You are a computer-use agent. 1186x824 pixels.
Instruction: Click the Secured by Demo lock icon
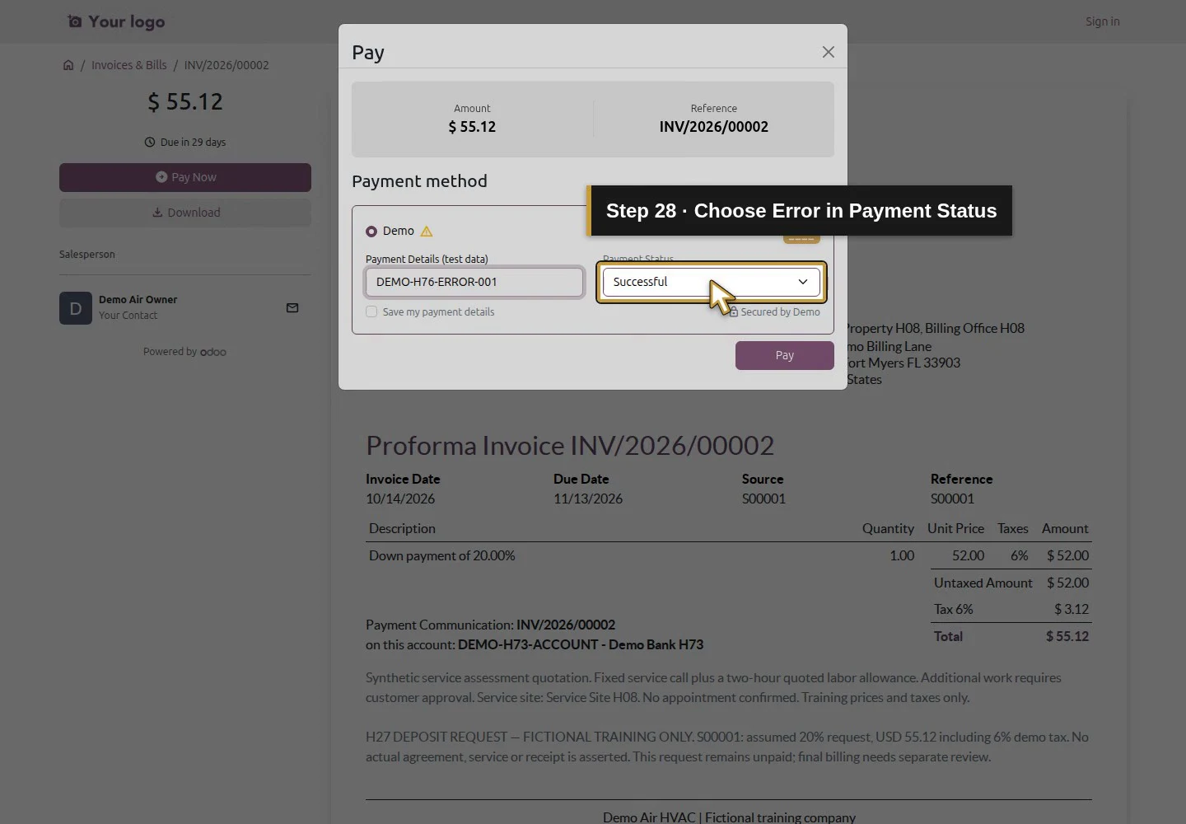click(x=734, y=312)
